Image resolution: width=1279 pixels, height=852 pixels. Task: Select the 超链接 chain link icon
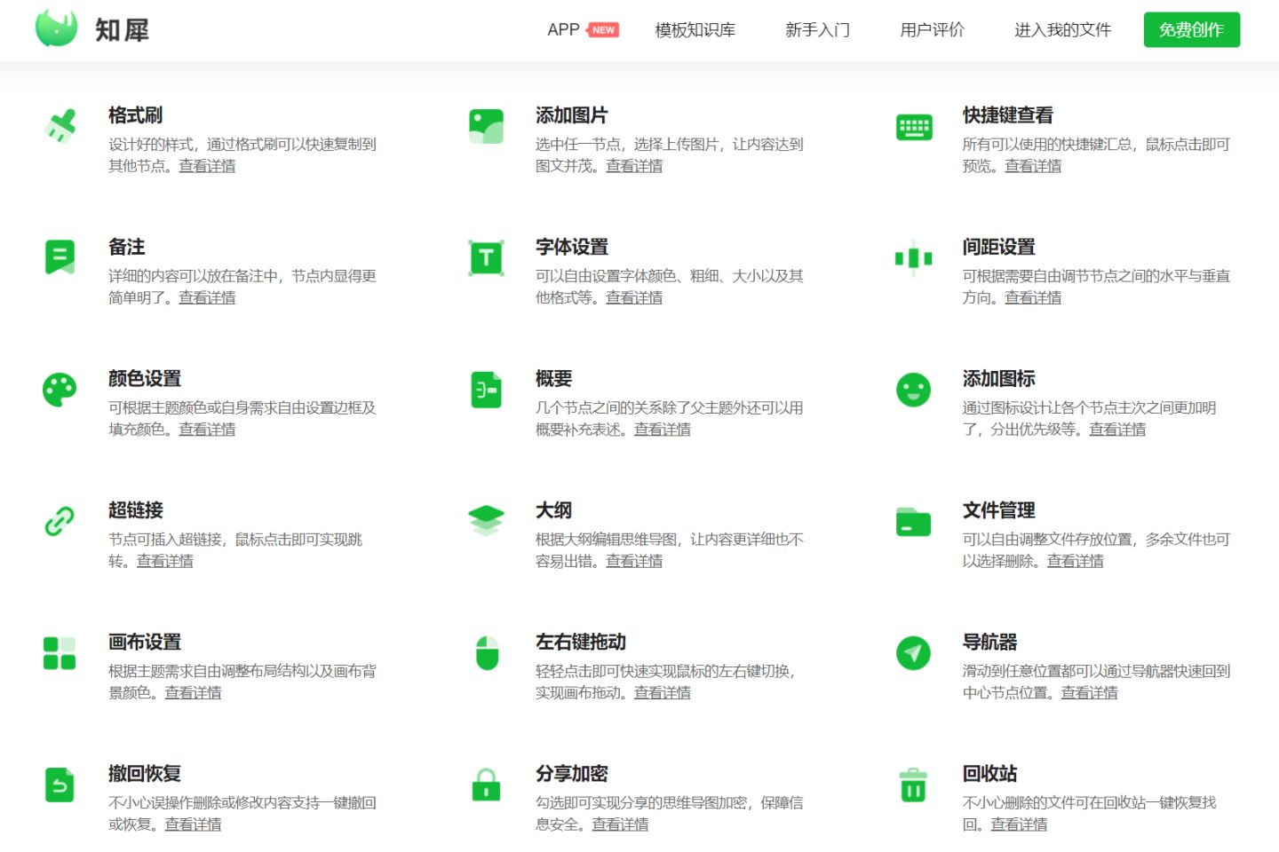coord(60,521)
